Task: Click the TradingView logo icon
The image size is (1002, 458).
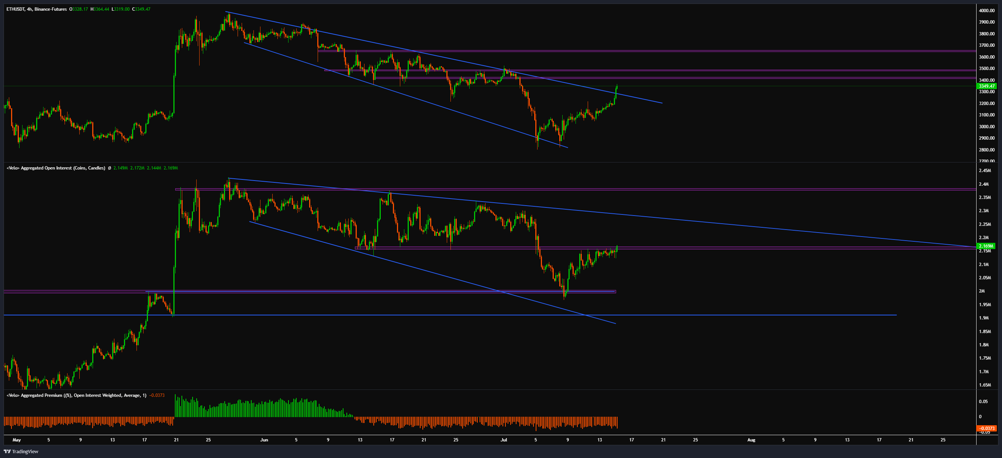Action: pos(7,451)
